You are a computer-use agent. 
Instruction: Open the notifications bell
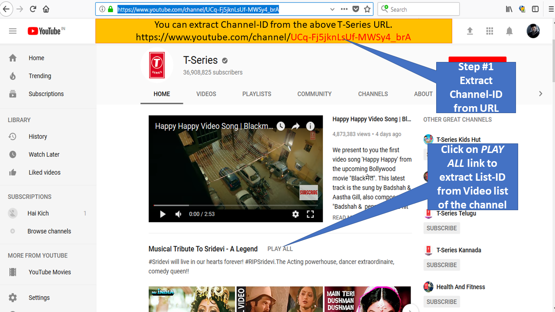[509, 31]
